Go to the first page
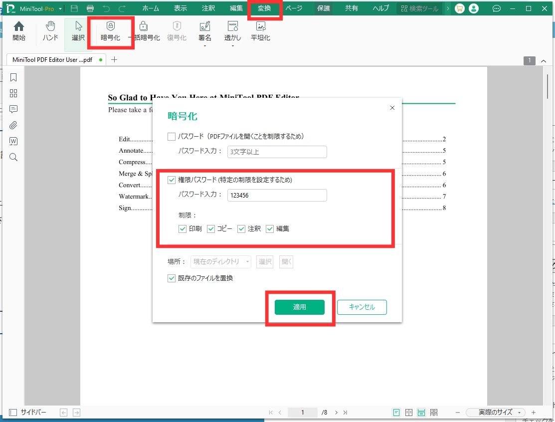555x422 pixels. coord(271,413)
